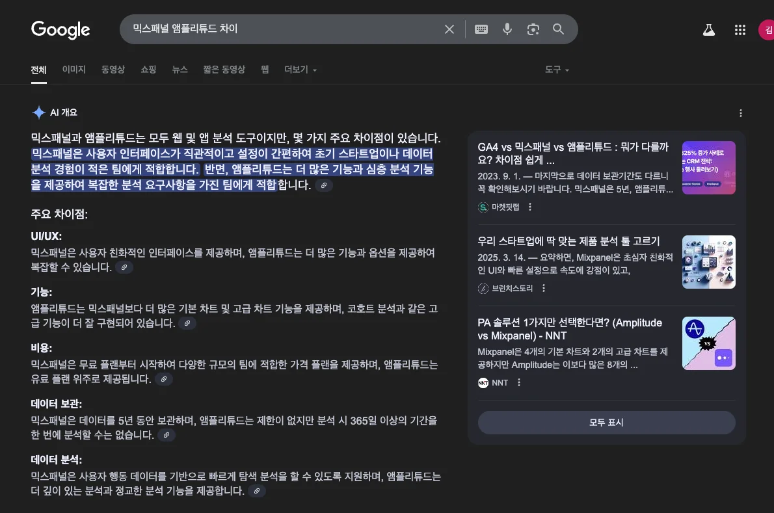Open the Google apps grid
Viewport: 774px width, 513px height.
[x=740, y=30]
